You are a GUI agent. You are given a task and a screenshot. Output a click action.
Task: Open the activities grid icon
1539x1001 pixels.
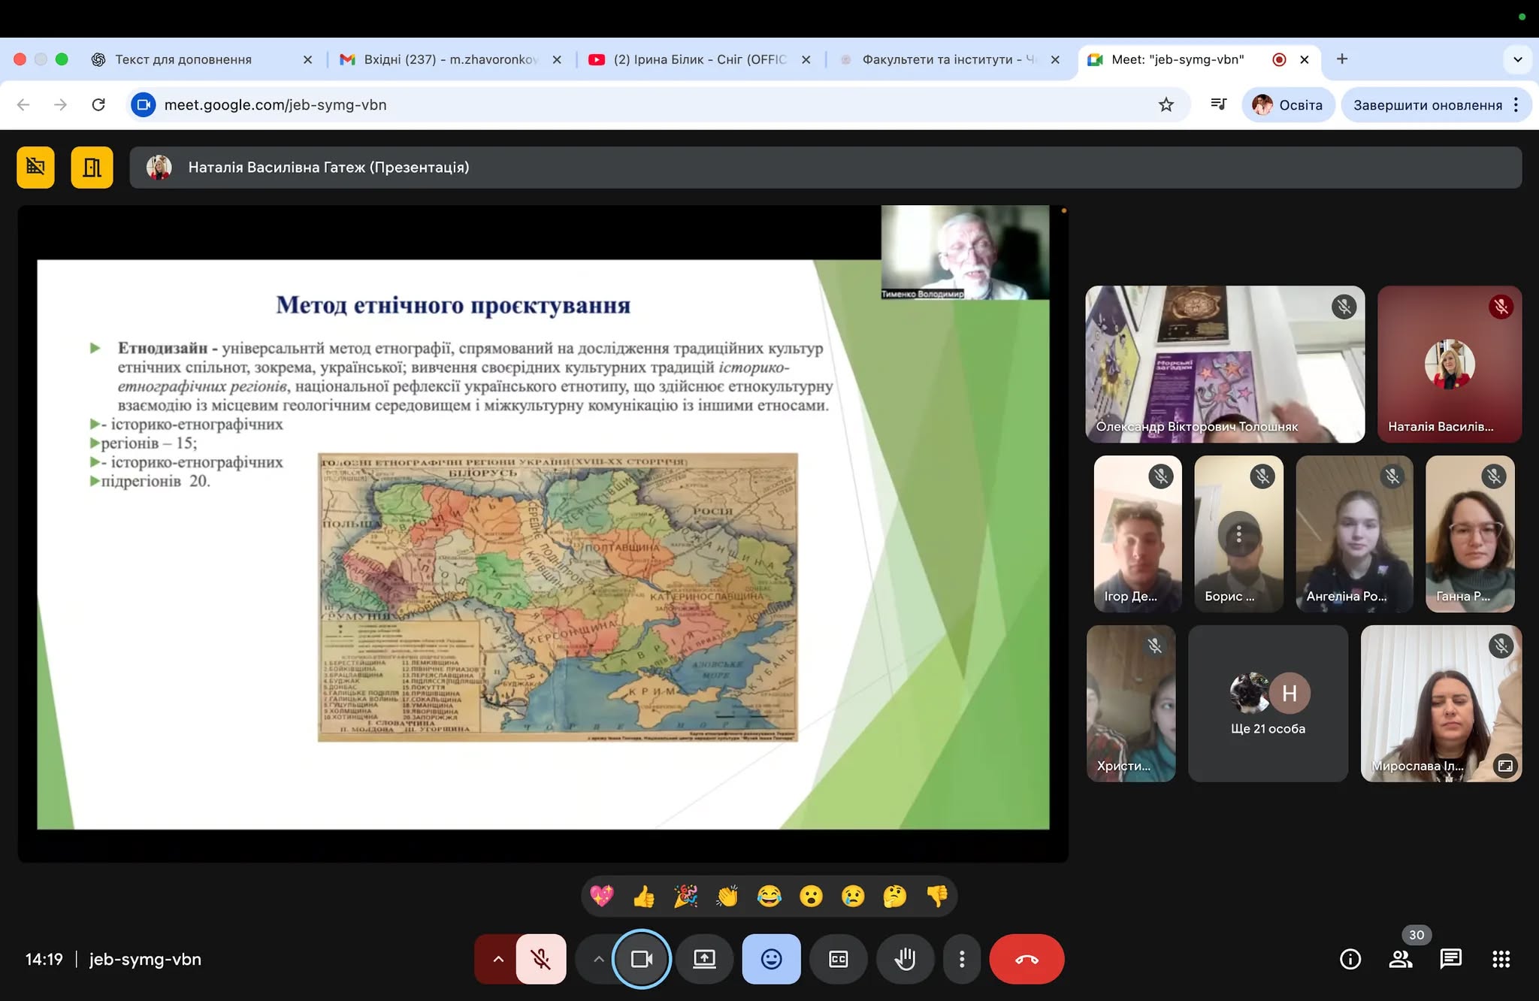tap(1501, 959)
